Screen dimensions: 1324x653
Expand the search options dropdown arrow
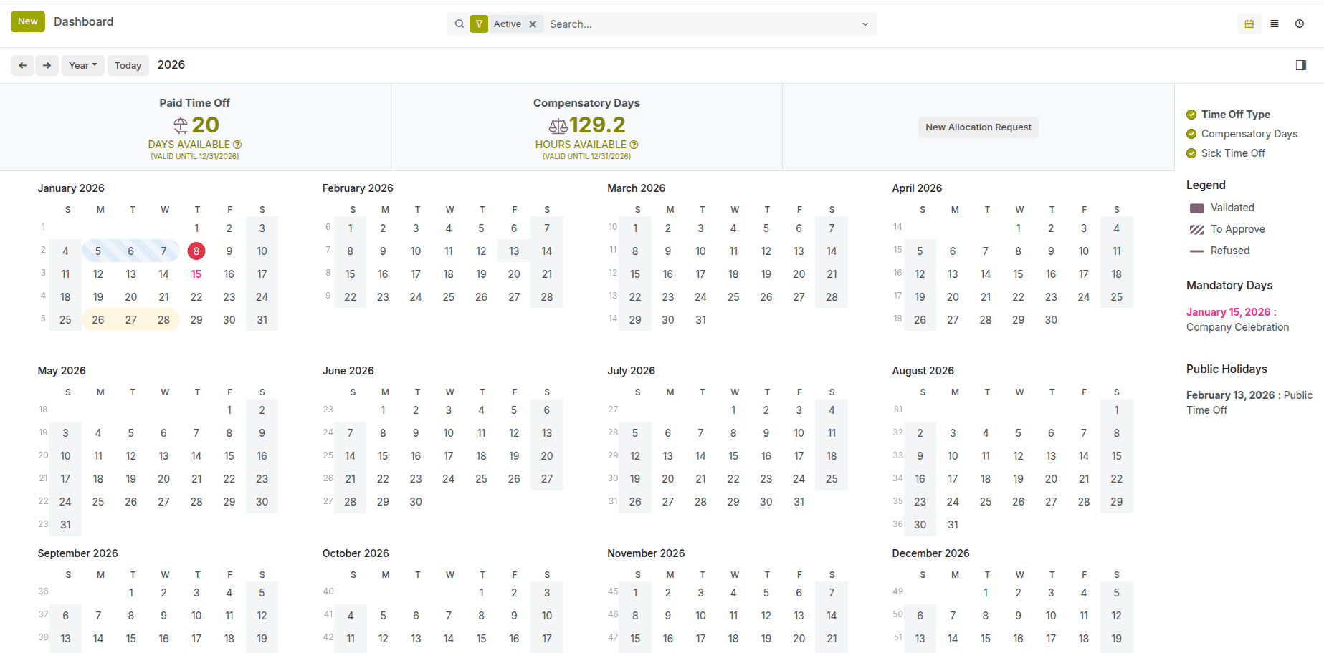coord(865,24)
